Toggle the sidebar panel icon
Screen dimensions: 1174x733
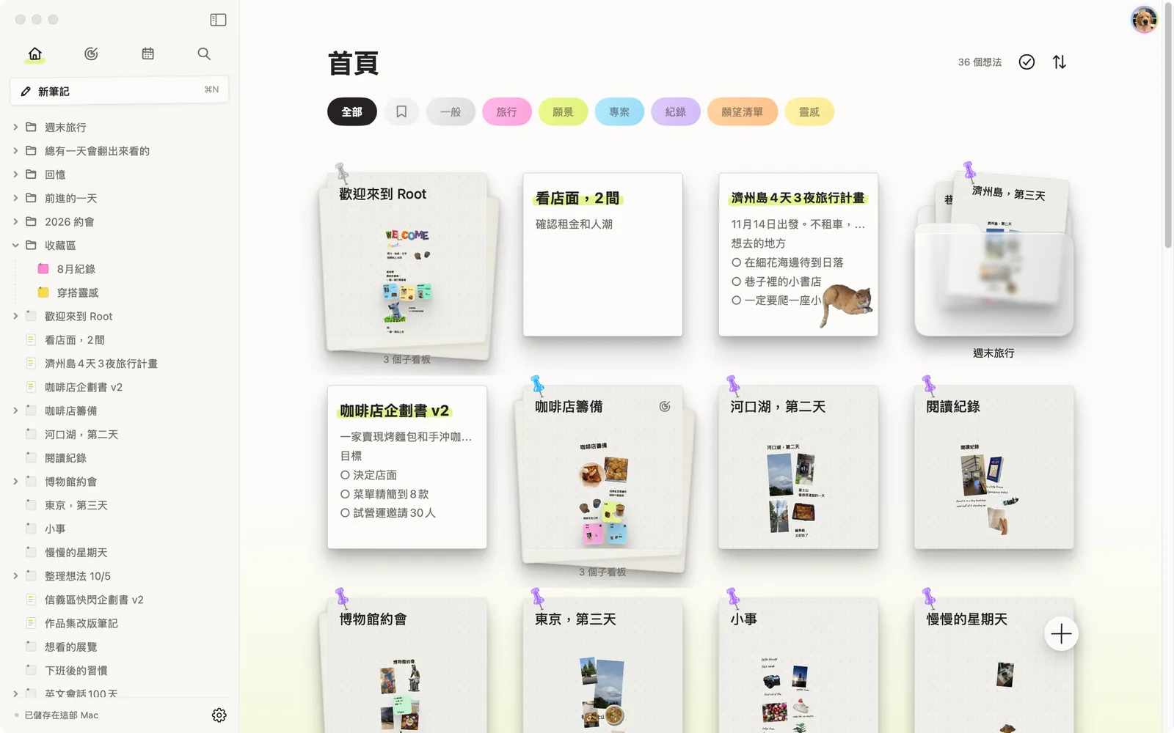[218, 20]
